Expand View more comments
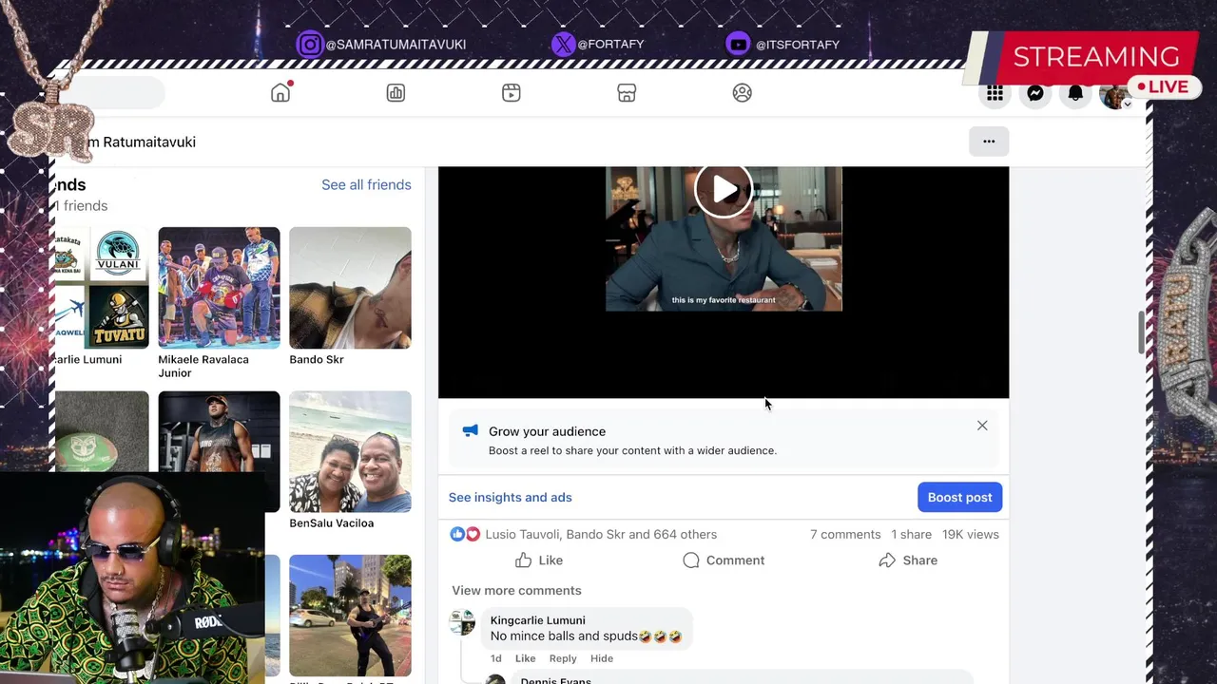The height and width of the screenshot is (684, 1217). (516, 590)
